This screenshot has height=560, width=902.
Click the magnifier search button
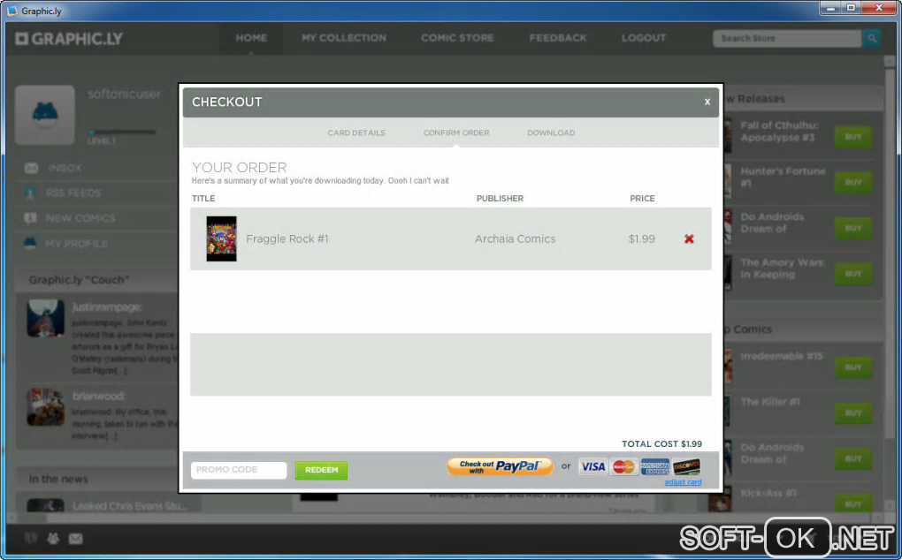872,39
